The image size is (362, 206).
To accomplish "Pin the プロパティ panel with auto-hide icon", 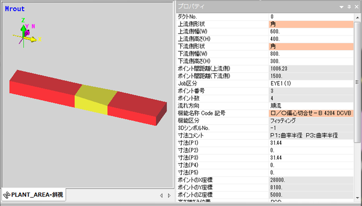I will [349, 7].
